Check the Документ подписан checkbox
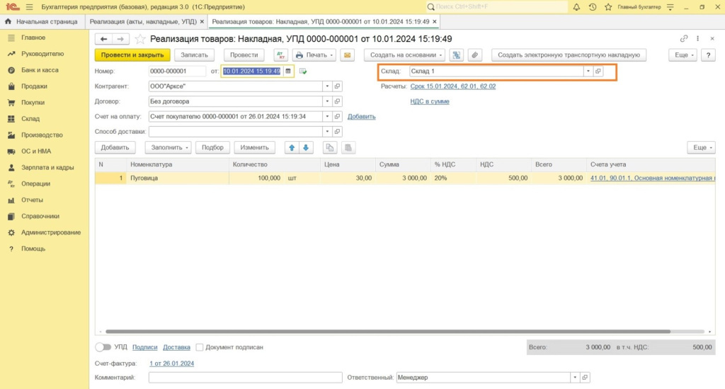725x389 pixels. (x=200, y=347)
